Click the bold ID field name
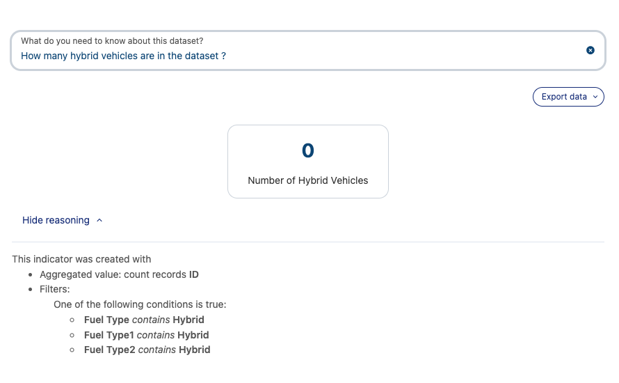This screenshot has height=383, width=619. click(x=194, y=274)
